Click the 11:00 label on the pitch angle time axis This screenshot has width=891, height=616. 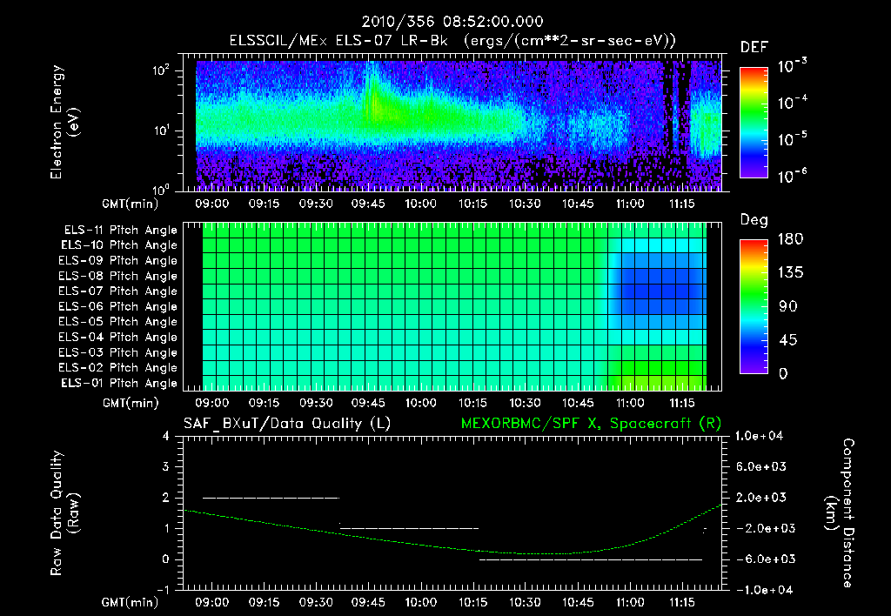(630, 403)
